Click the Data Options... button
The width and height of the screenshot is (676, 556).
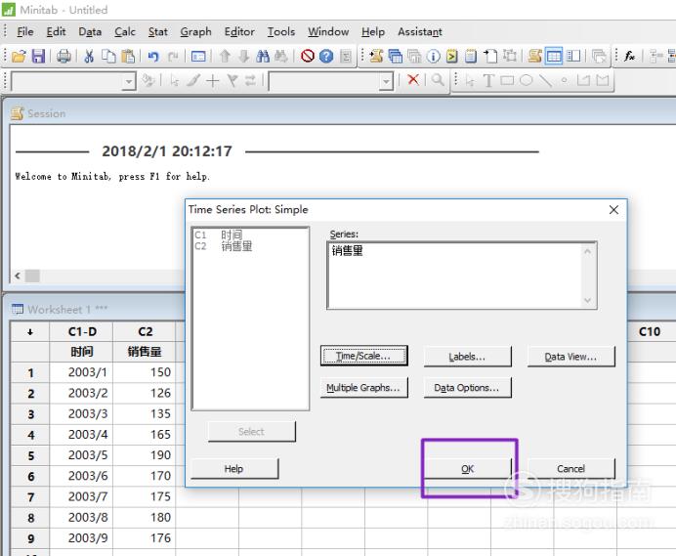pos(467,387)
